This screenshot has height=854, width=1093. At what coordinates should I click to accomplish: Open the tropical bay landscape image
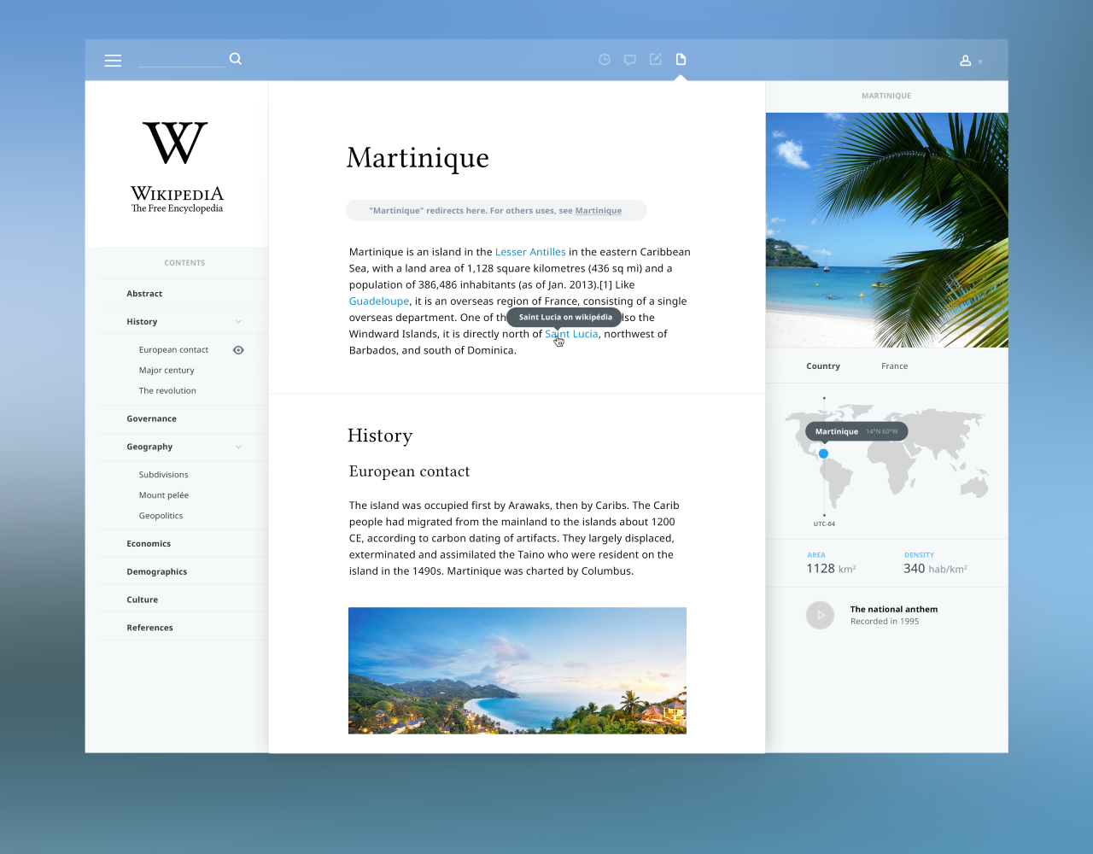(x=517, y=670)
